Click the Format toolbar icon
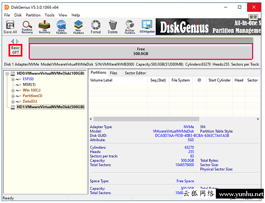This screenshot has height=203, width=265. click(x=96, y=27)
